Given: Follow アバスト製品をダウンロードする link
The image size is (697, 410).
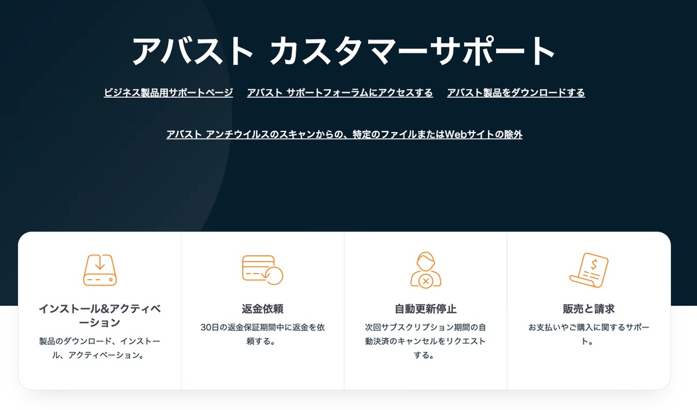Looking at the screenshot, I should click(516, 92).
